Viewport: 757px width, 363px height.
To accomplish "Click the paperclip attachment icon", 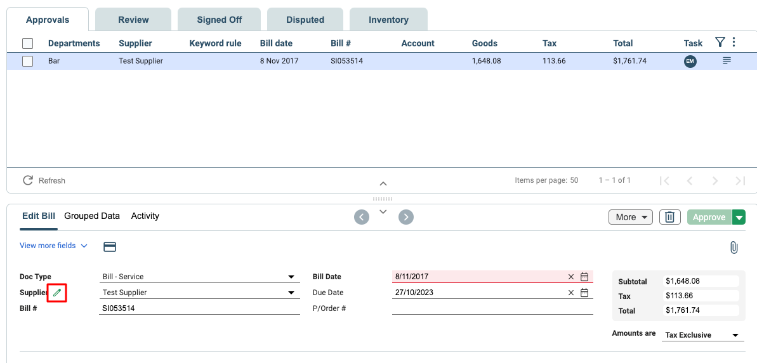I will tap(734, 247).
